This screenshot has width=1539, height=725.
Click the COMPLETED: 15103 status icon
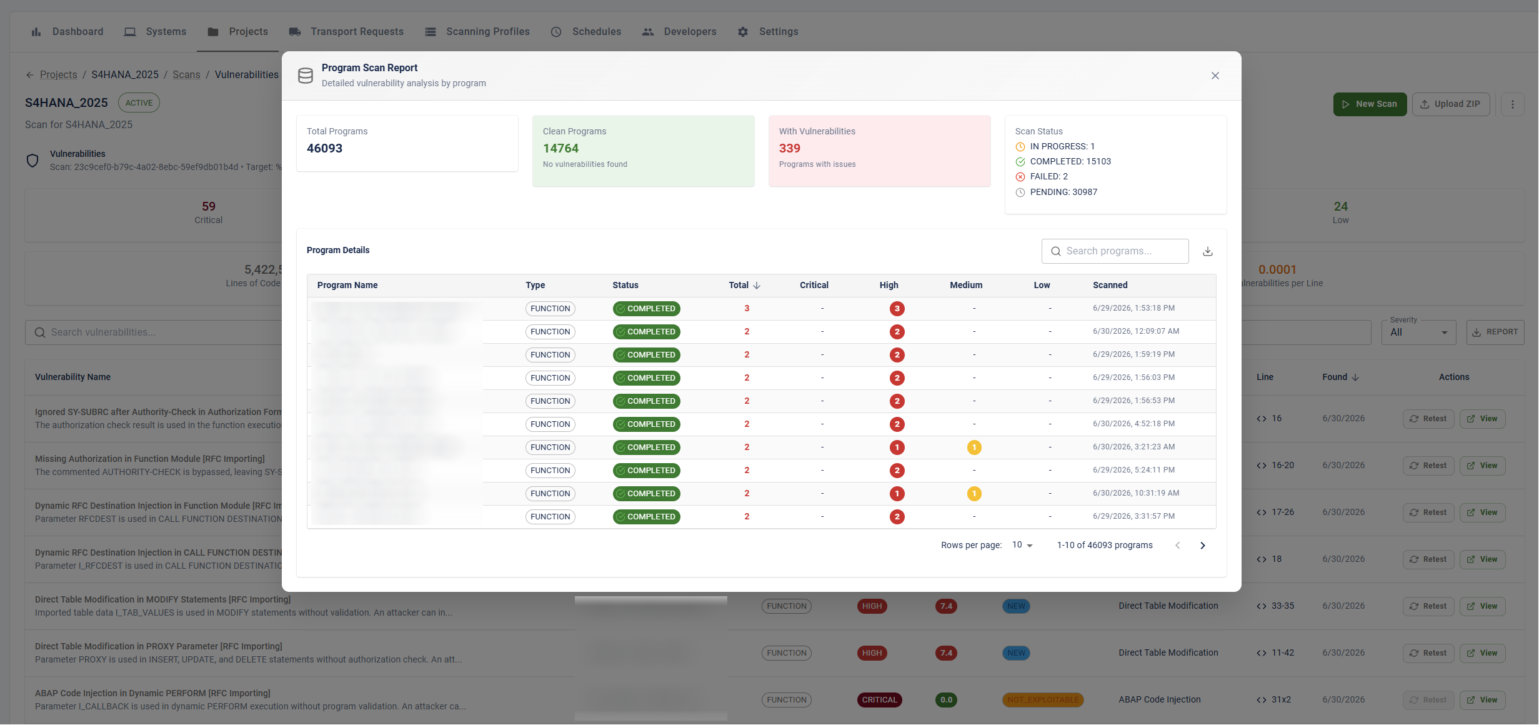point(1020,162)
